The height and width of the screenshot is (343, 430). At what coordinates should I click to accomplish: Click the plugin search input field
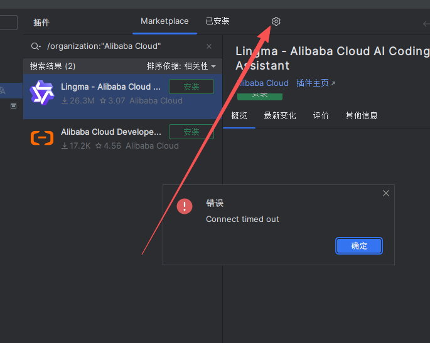point(124,46)
